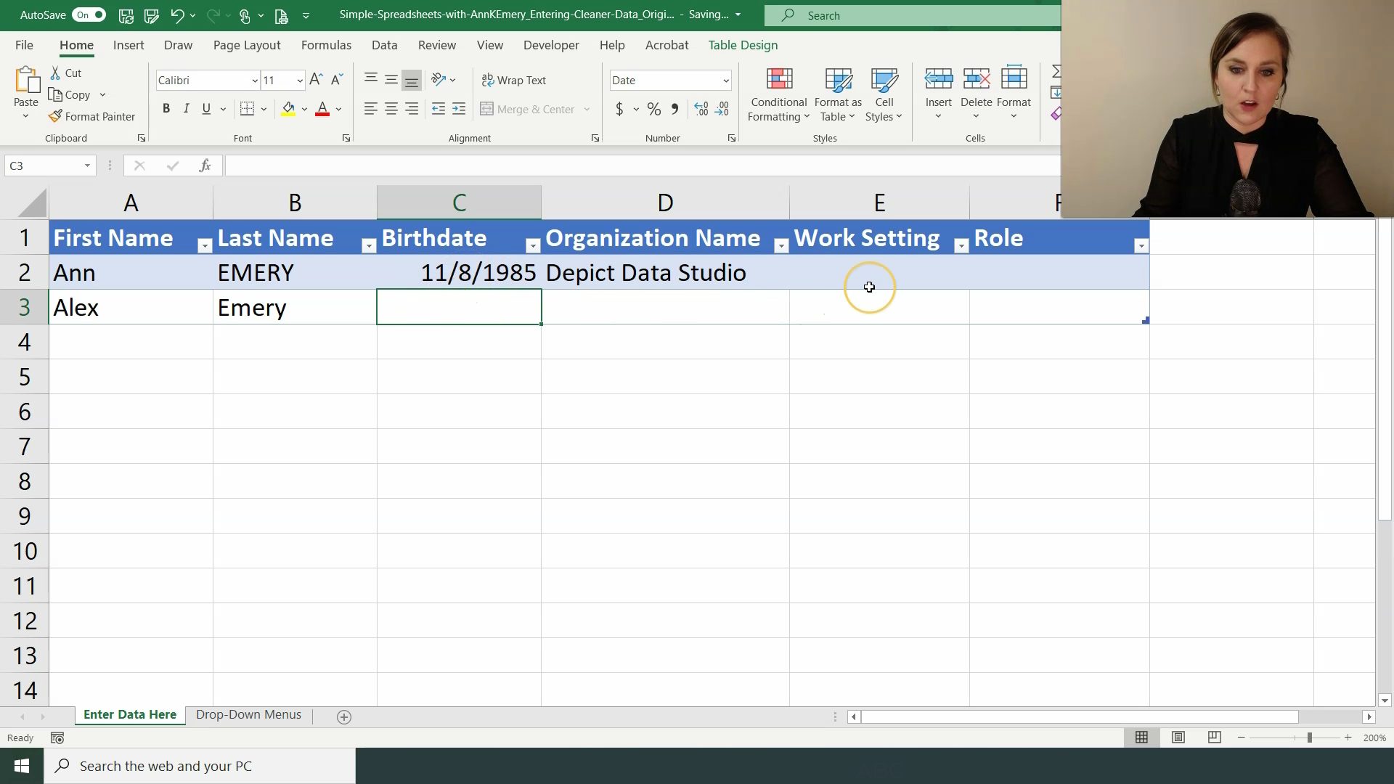This screenshot has height=784, width=1394.
Task: Apply red font color swatch
Action: [322, 109]
